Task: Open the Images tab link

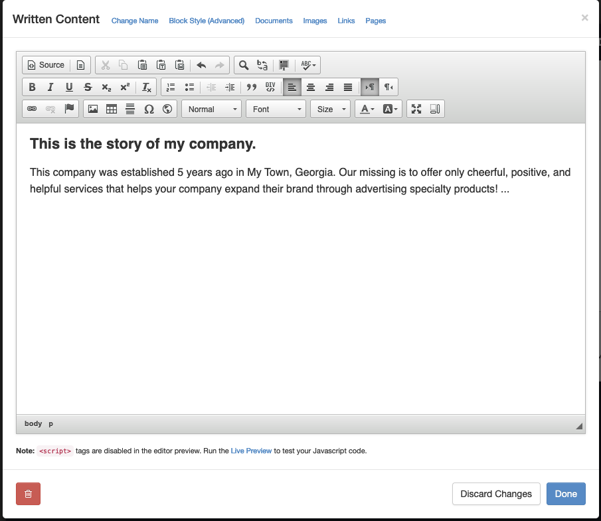Action: [315, 21]
